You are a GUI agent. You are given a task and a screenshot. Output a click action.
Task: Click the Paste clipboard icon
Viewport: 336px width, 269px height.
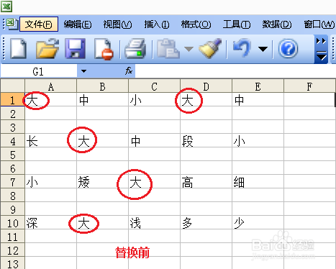168,49
